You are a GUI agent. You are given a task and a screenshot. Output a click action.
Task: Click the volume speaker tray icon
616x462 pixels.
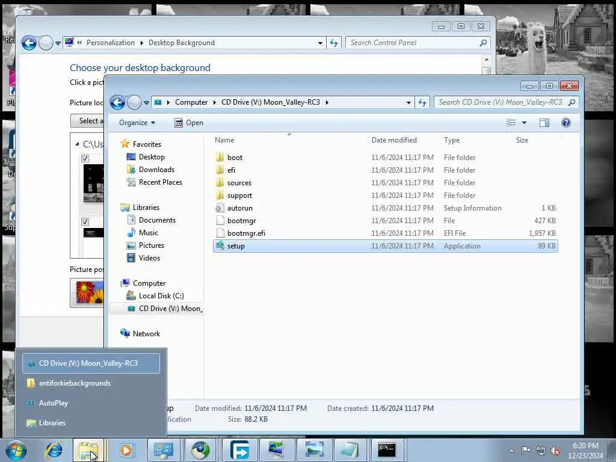555,451
